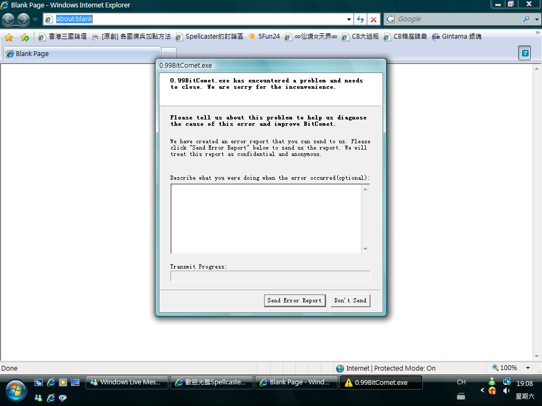Click the page scrollbar up arrow
Viewport: 542px width, 406px height.
click(x=537, y=69)
